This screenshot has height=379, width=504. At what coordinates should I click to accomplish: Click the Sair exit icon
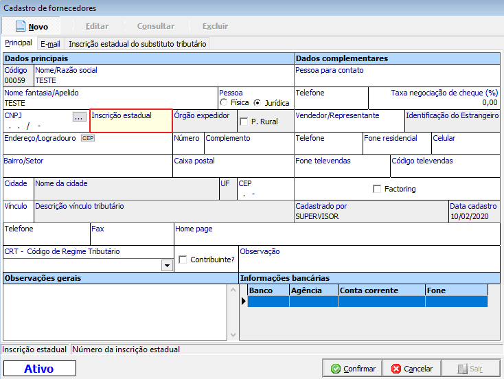click(461, 369)
